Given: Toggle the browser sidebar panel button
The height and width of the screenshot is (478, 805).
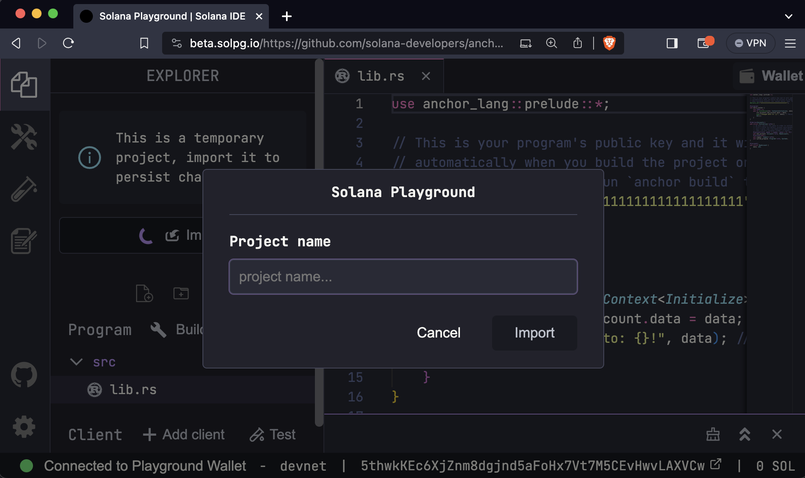Looking at the screenshot, I should (x=672, y=43).
